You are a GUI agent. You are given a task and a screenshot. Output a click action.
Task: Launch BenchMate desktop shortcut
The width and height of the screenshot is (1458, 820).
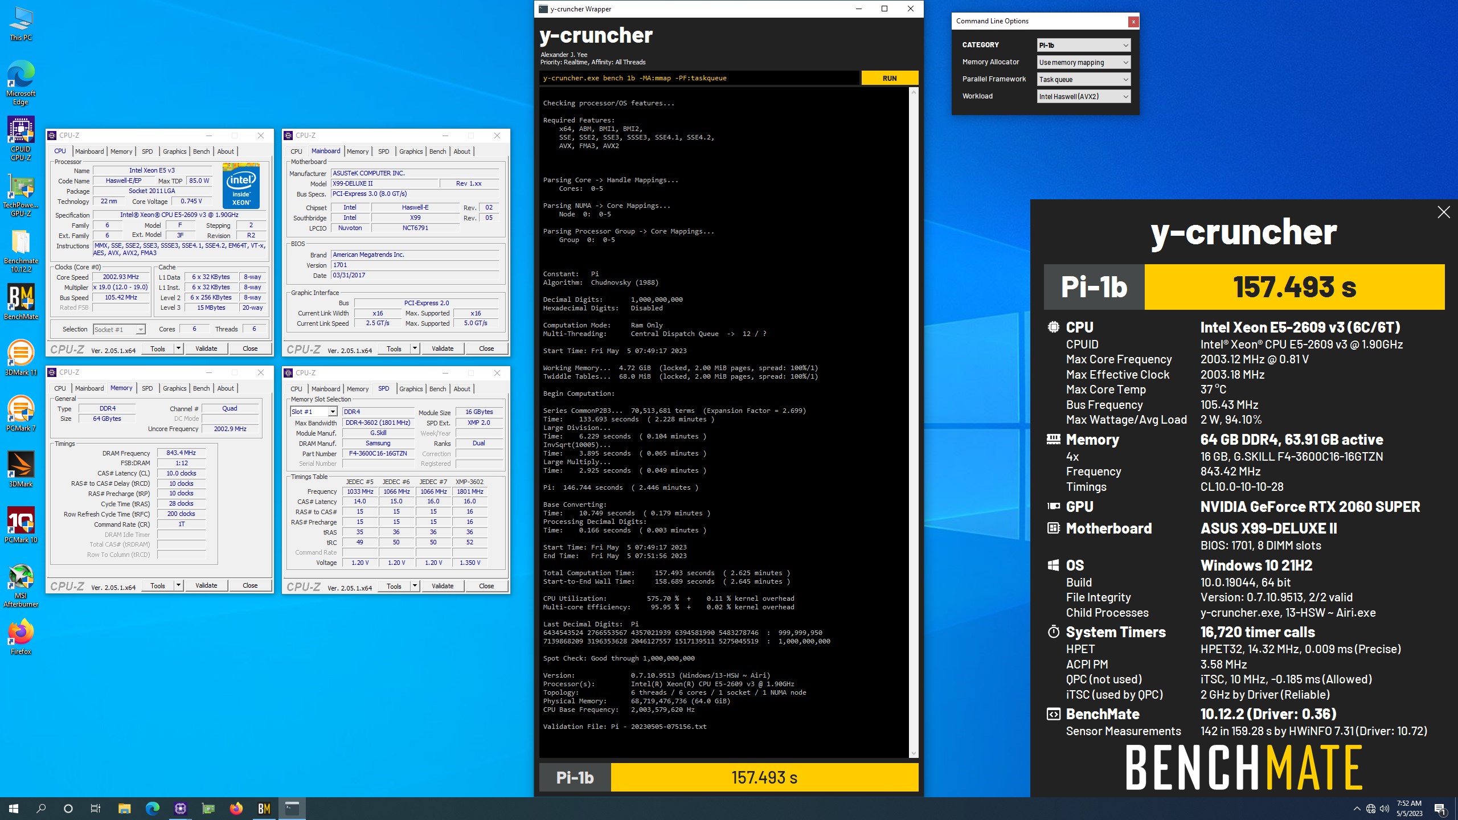click(21, 302)
